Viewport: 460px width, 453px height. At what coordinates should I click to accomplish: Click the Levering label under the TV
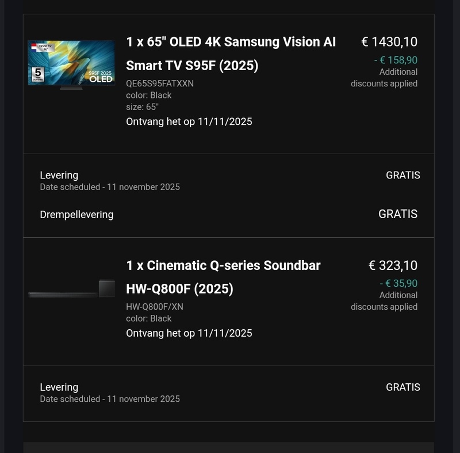[x=59, y=175]
